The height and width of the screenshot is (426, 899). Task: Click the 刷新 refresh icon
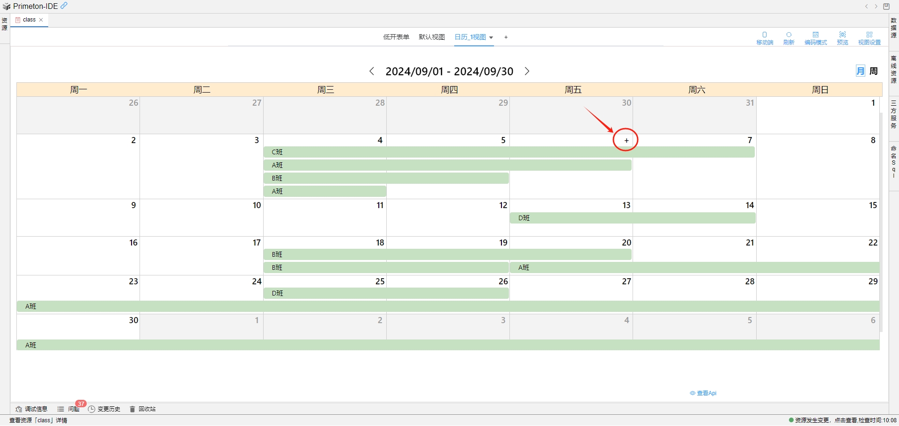point(788,37)
